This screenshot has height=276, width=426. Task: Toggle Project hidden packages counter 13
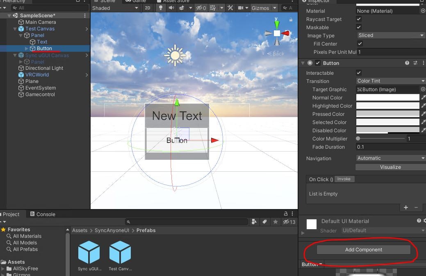(x=289, y=222)
